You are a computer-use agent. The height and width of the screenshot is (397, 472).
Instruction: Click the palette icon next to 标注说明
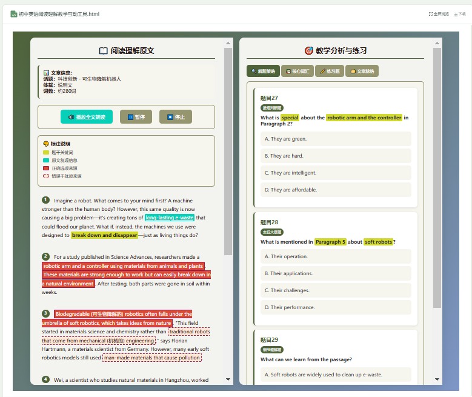pos(46,144)
